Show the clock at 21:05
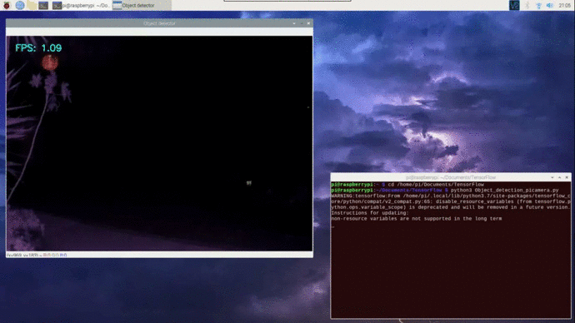 pos(564,5)
